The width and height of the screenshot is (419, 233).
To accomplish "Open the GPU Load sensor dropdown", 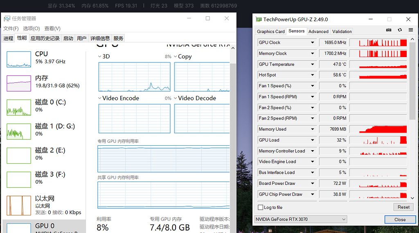I will point(312,140).
